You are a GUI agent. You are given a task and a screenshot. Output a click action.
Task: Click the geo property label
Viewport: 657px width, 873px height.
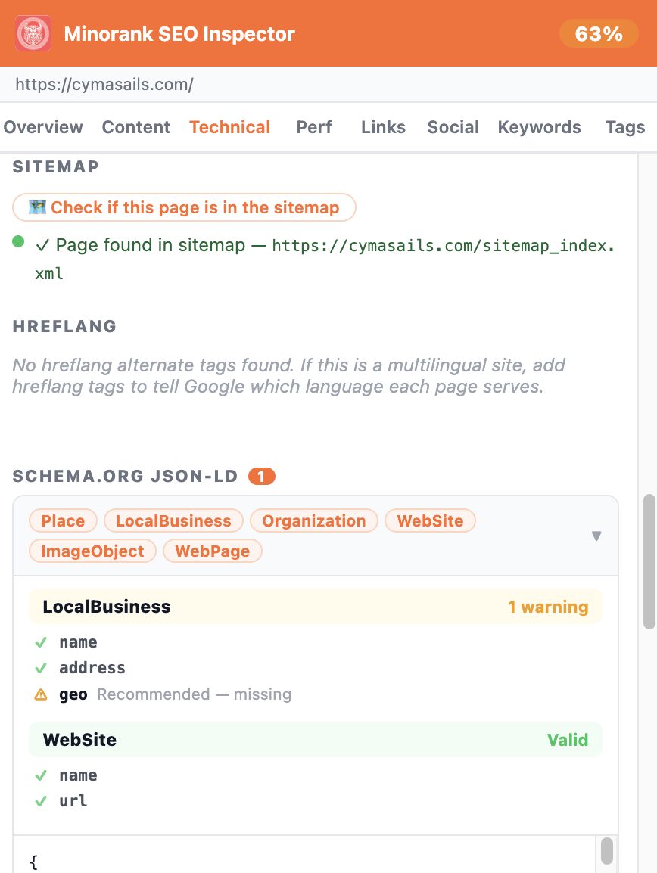pyautogui.click(x=73, y=694)
